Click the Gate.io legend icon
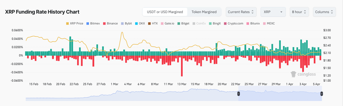This screenshot has width=343, height=106. coord(162,23)
